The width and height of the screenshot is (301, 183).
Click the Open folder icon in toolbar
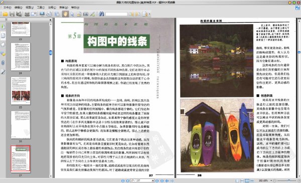[6, 14]
